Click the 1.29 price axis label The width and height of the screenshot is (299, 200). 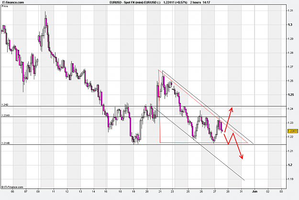click(290, 39)
